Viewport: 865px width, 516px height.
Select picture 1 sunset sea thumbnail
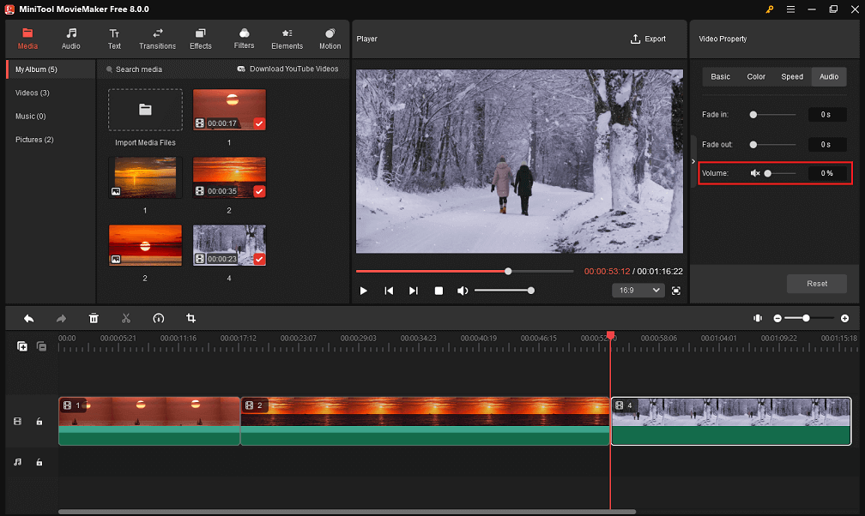[145, 177]
